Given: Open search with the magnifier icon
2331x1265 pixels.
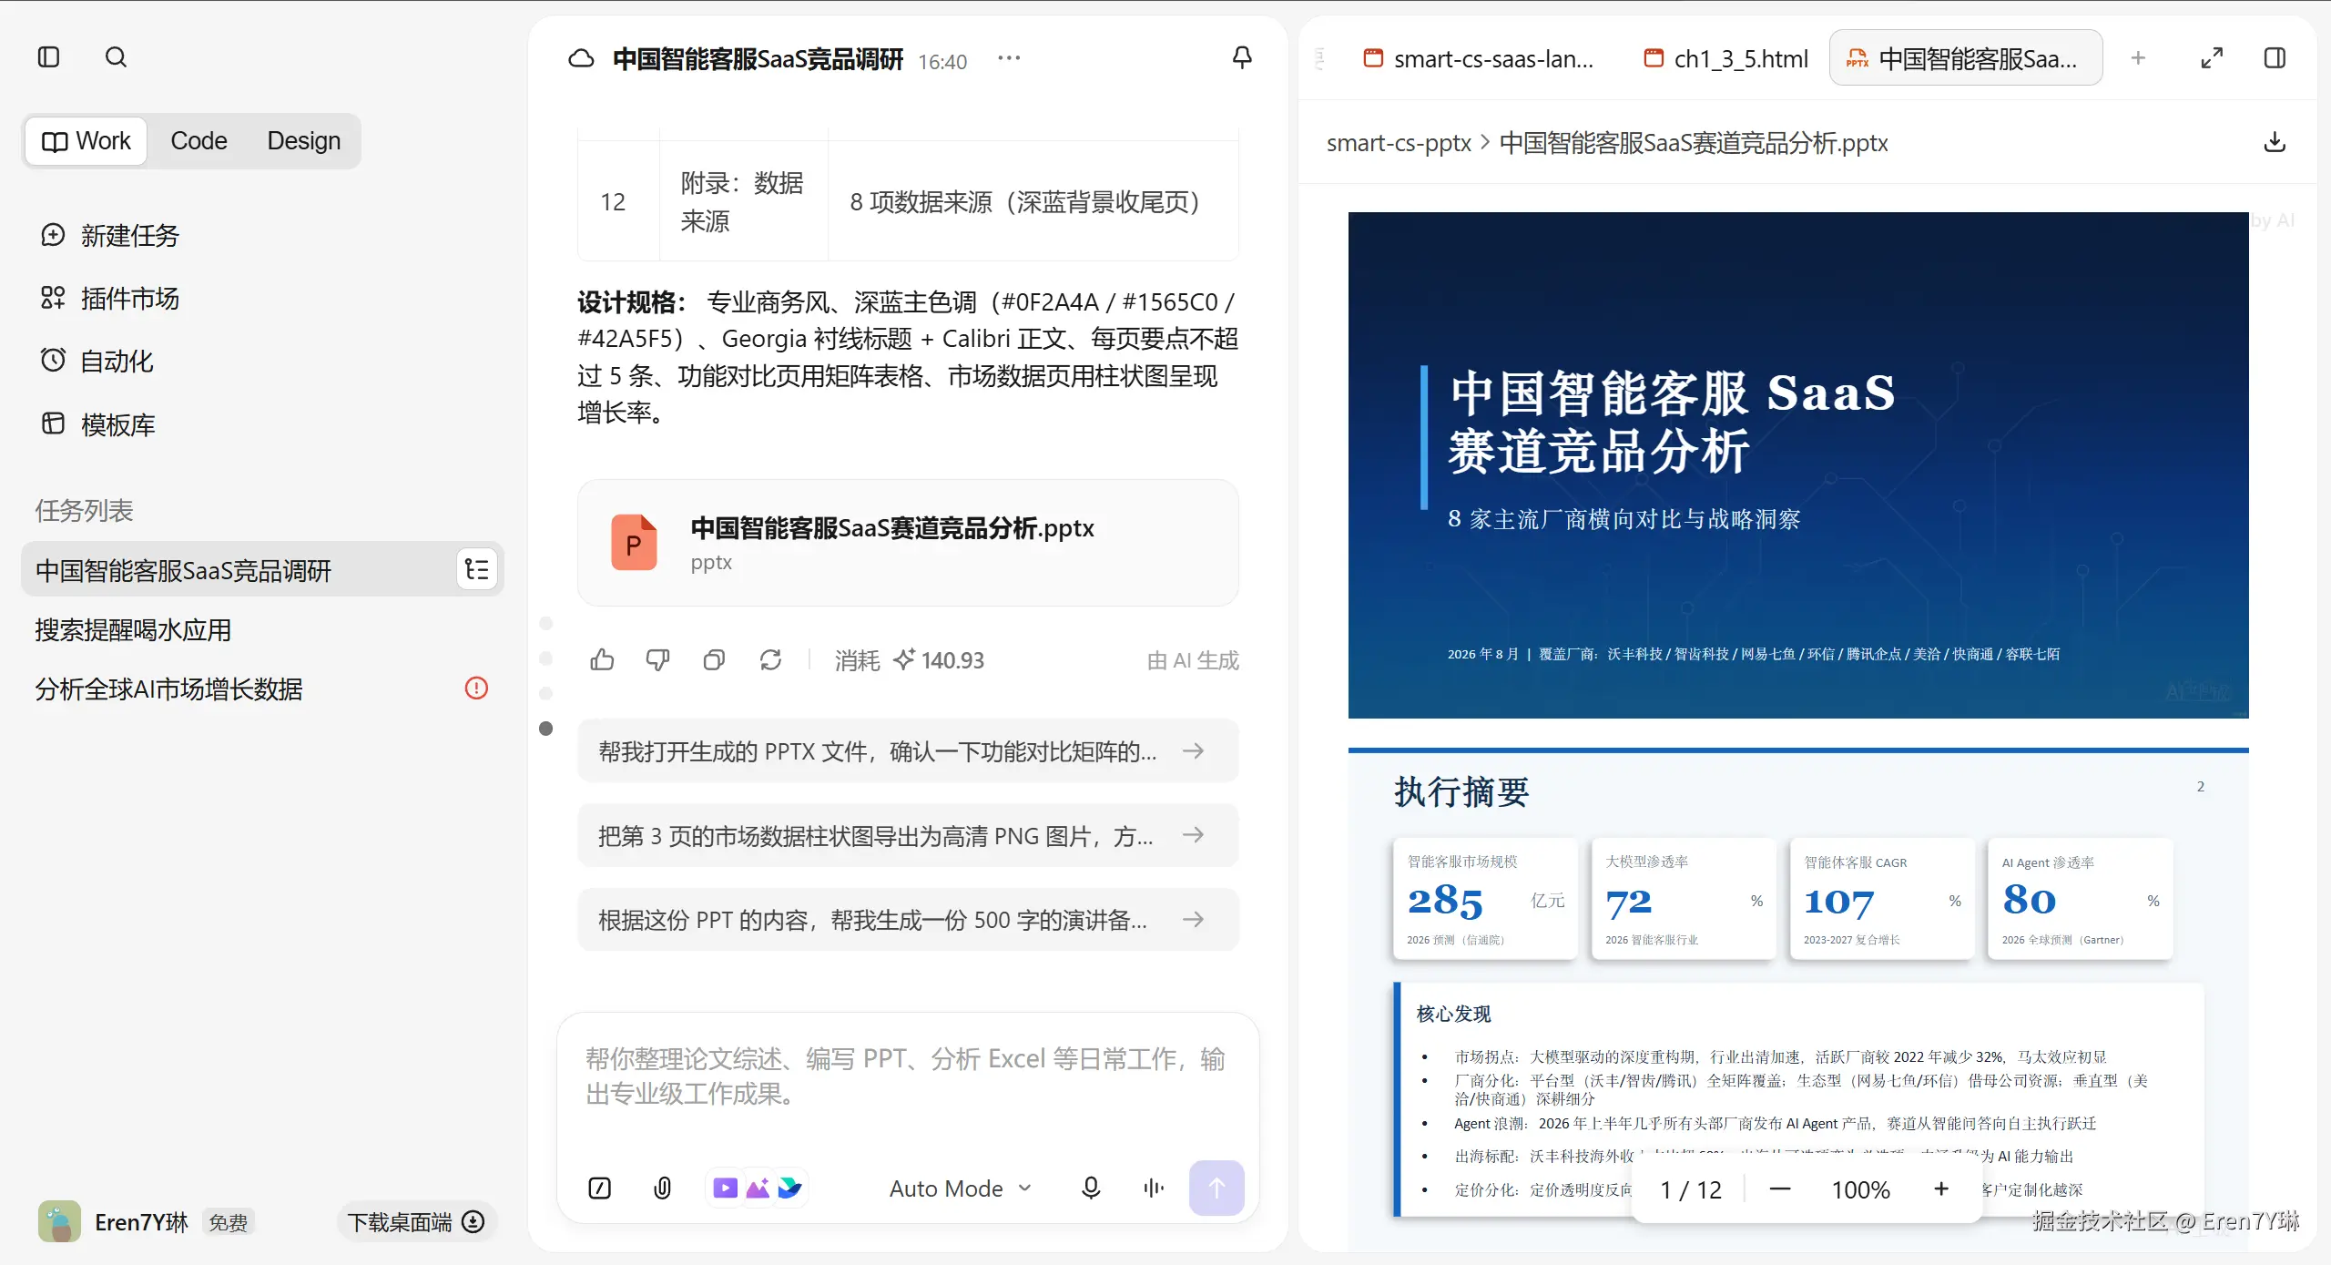Looking at the screenshot, I should tap(116, 57).
